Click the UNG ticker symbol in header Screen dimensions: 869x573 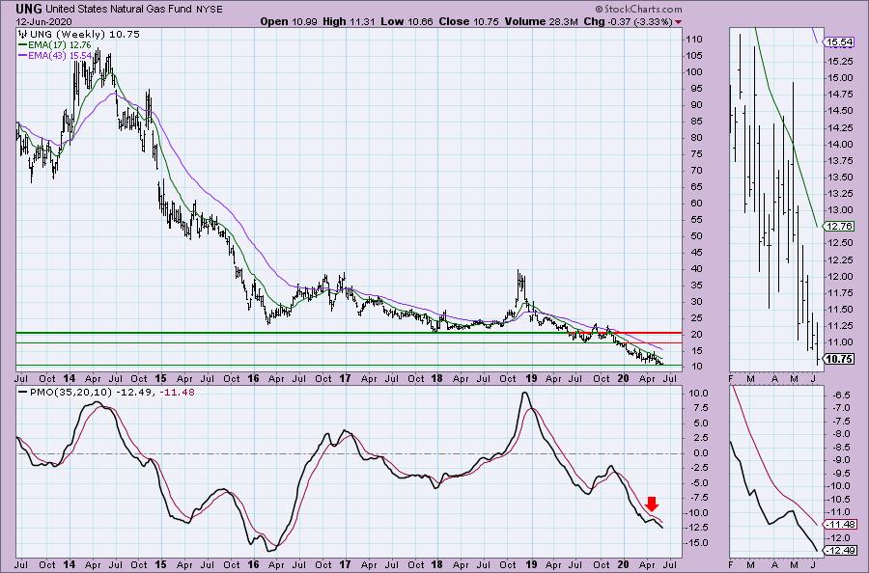[15, 8]
